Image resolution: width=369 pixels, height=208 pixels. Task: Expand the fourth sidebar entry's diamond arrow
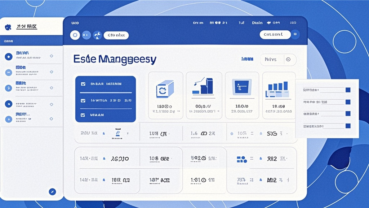pyautogui.click(x=52, y=104)
